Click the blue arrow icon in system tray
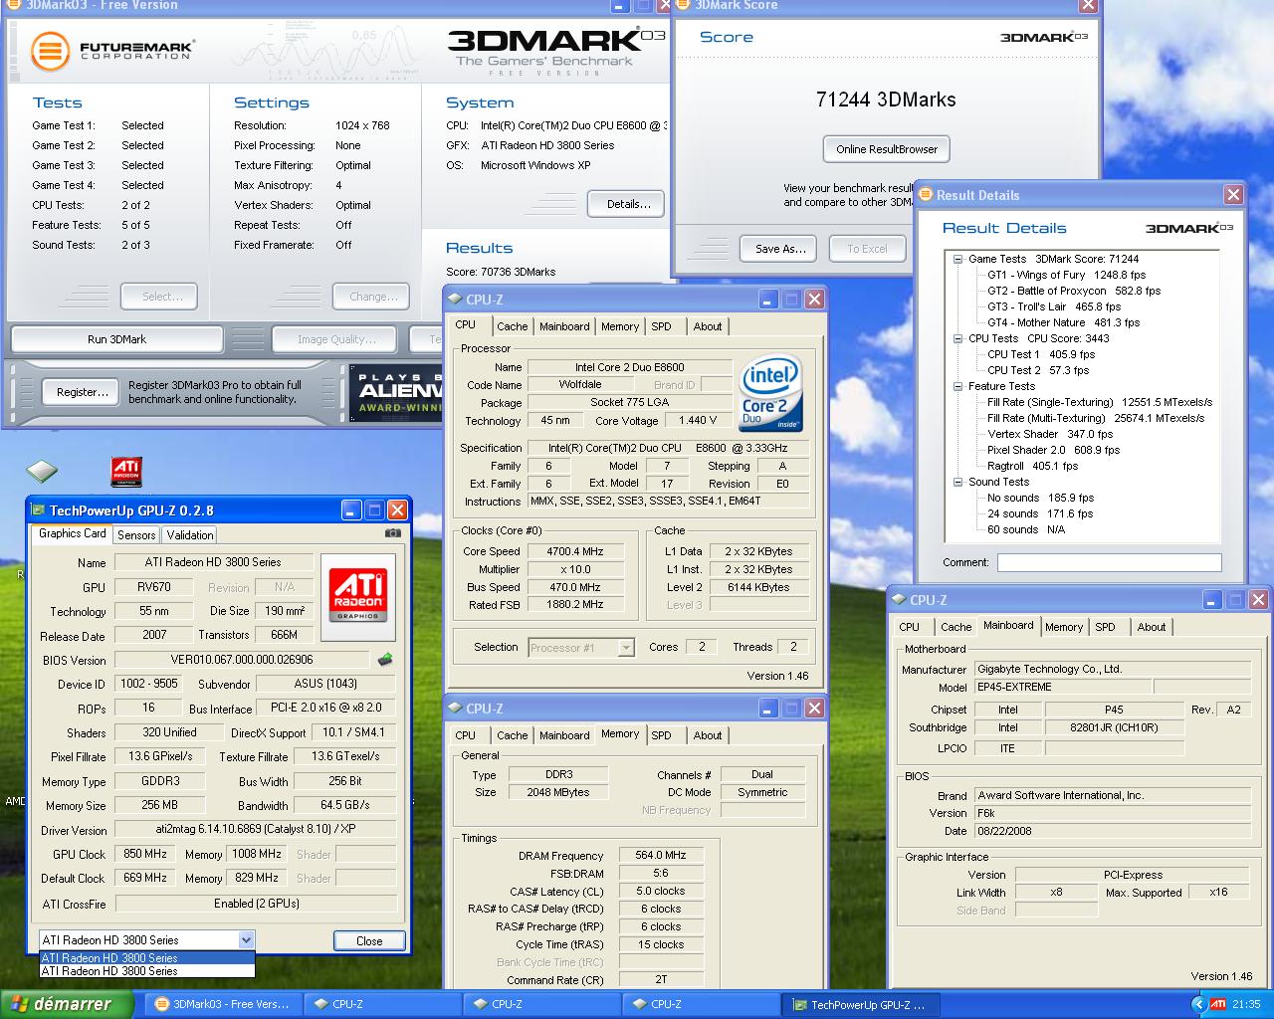 [x=1197, y=1004]
